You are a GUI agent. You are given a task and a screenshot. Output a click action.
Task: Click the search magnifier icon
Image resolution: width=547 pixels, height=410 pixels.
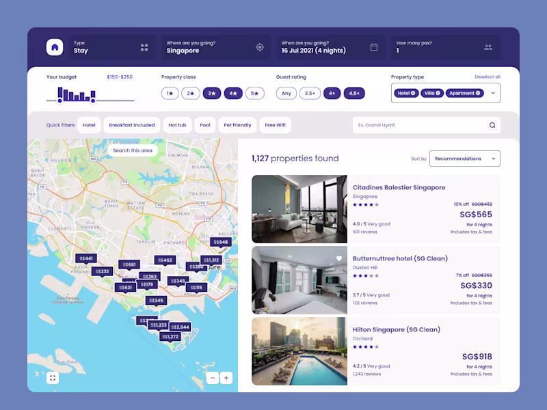[x=492, y=125]
